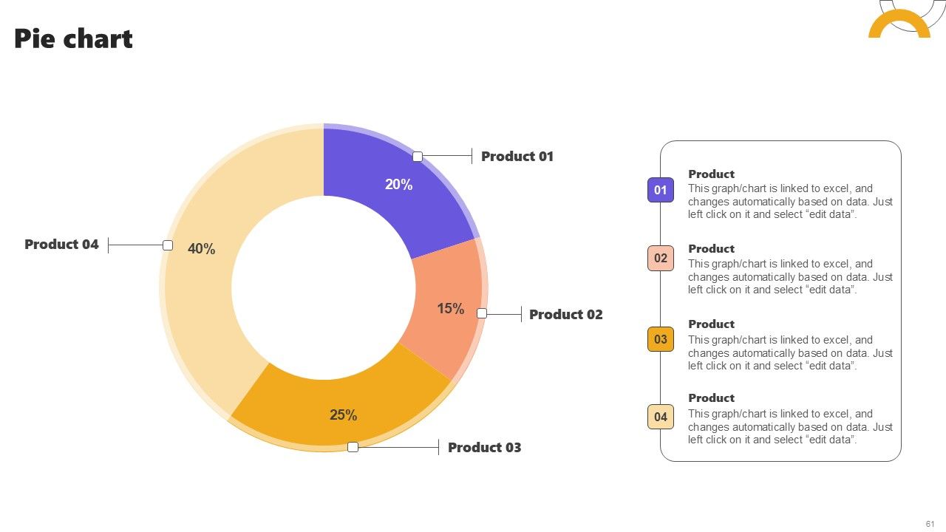Click the Pie chart title text
Image resolution: width=946 pixels, height=532 pixels.
pyautogui.click(x=73, y=38)
